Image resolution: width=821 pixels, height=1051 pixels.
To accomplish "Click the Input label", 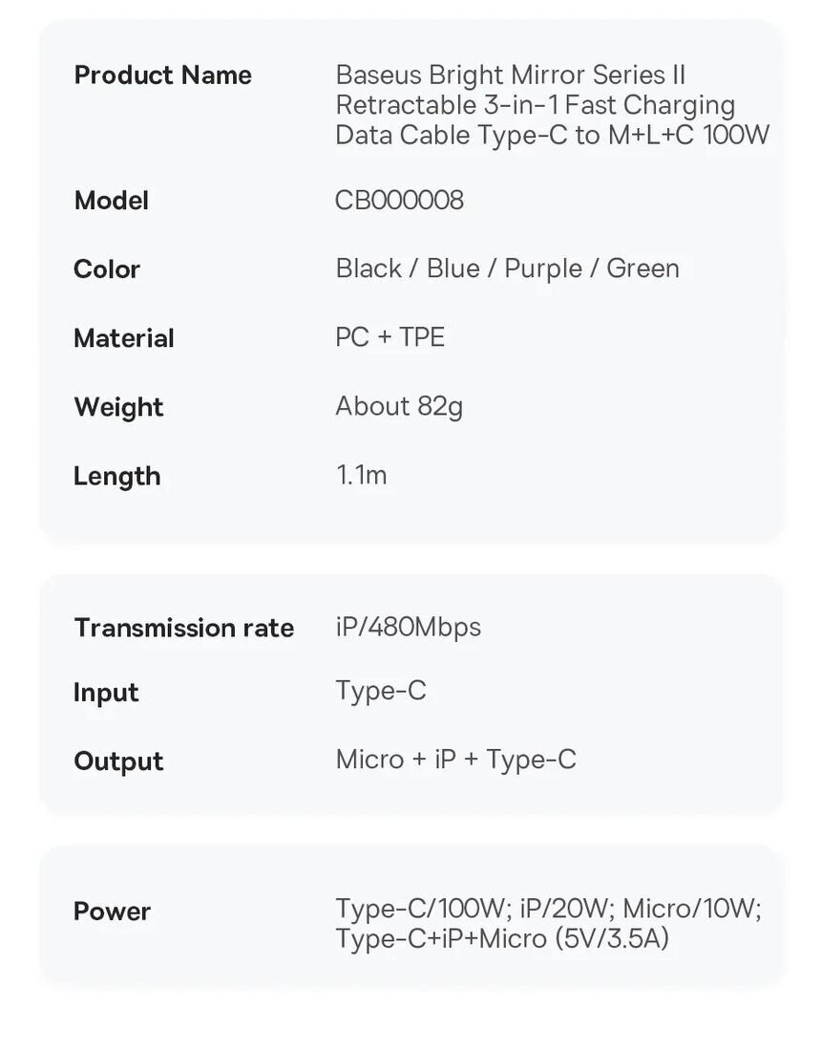I will point(105,693).
